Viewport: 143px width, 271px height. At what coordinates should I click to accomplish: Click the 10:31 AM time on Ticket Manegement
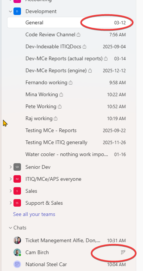(116, 241)
